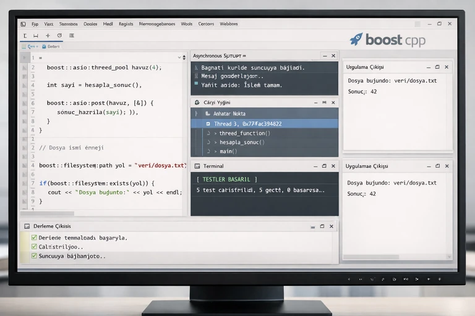
Task: Click the plus icon in the toolbar
Action: [x=48, y=36]
